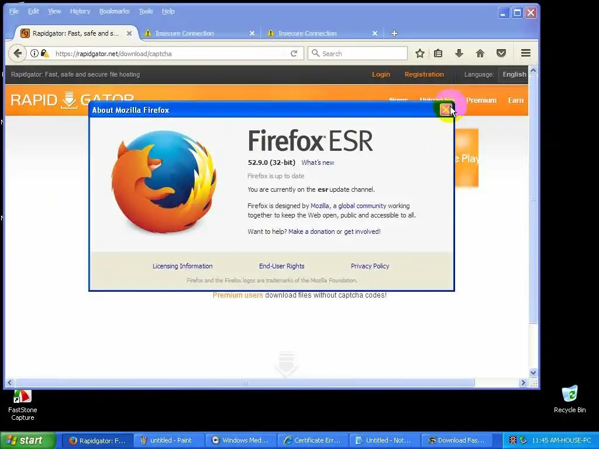This screenshot has height=449, width=599.
Task: Show bookmarks list icon in toolbar
Action: click(x=438, y=53)
